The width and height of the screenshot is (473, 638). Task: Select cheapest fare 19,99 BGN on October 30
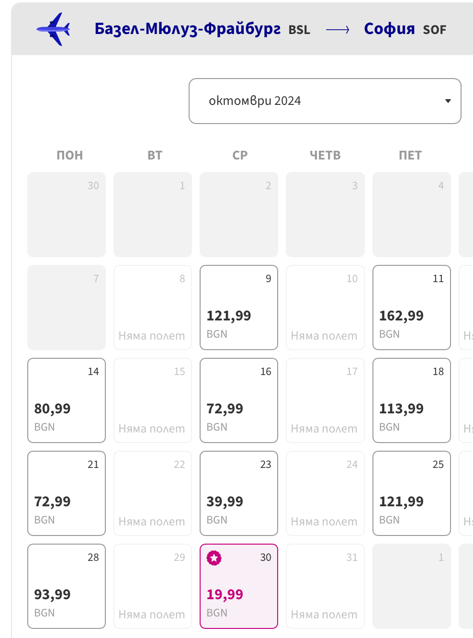[238, 586]
